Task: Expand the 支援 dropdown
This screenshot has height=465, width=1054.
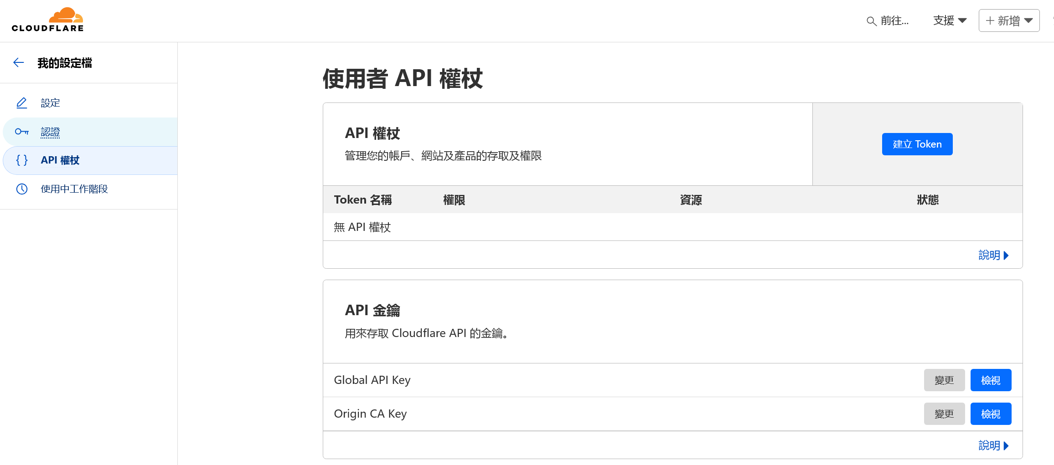Action: (950, 20)
